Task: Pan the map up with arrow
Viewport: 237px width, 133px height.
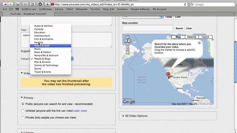Action: point(127,37)
